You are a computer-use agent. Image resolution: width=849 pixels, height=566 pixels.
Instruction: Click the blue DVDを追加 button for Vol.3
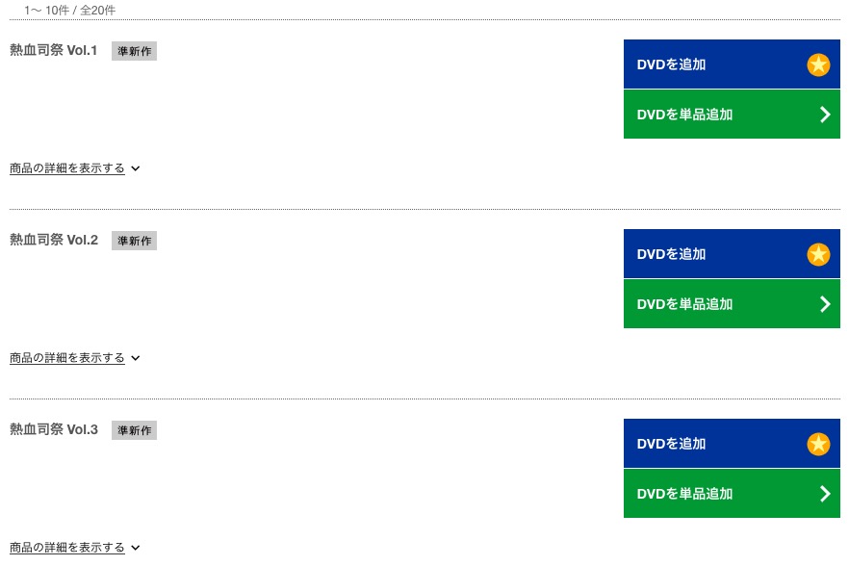(732, 443)
